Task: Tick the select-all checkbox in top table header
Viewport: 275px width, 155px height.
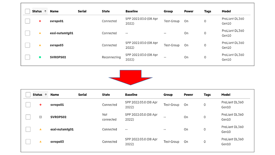Action: pos(27,11)
